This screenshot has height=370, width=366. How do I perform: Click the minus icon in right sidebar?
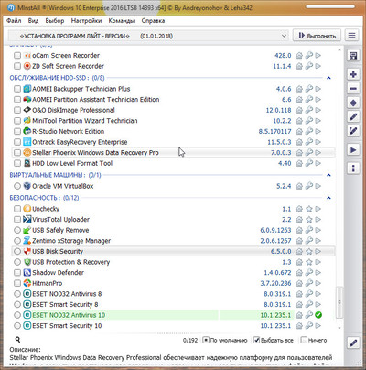[353, 89]
